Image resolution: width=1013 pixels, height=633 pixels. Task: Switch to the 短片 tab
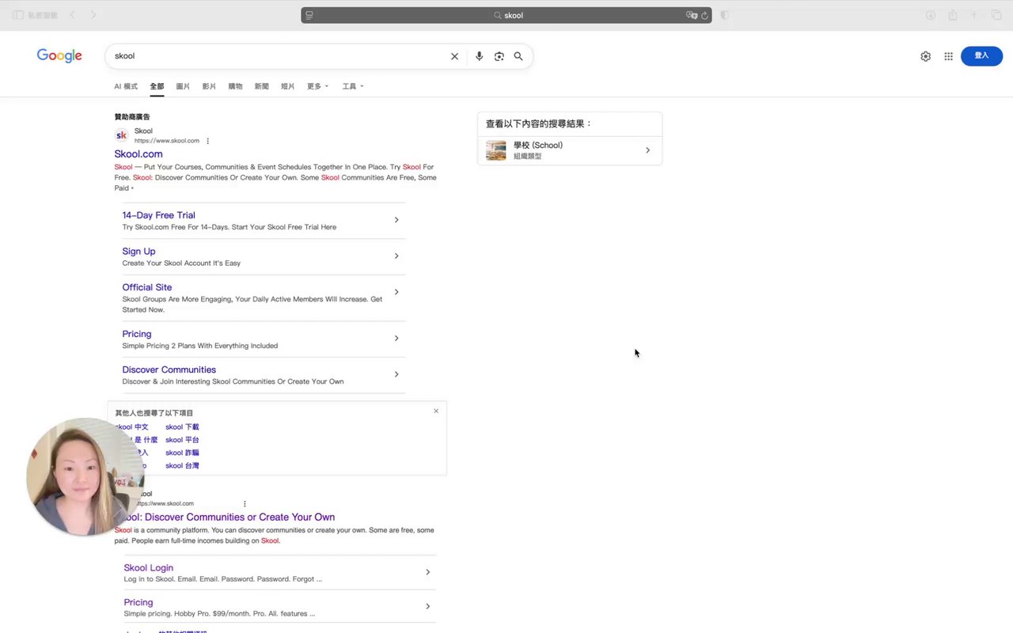pyautogui.click(x=287, y=86)
